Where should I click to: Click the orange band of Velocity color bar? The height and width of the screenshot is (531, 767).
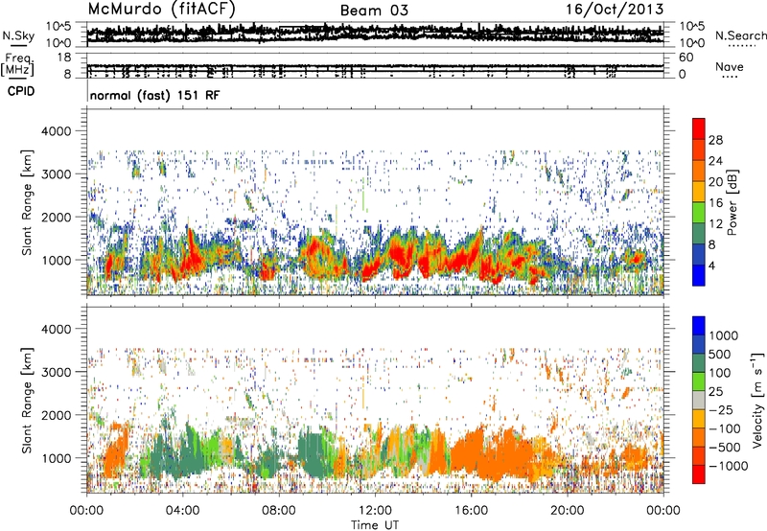699,438
